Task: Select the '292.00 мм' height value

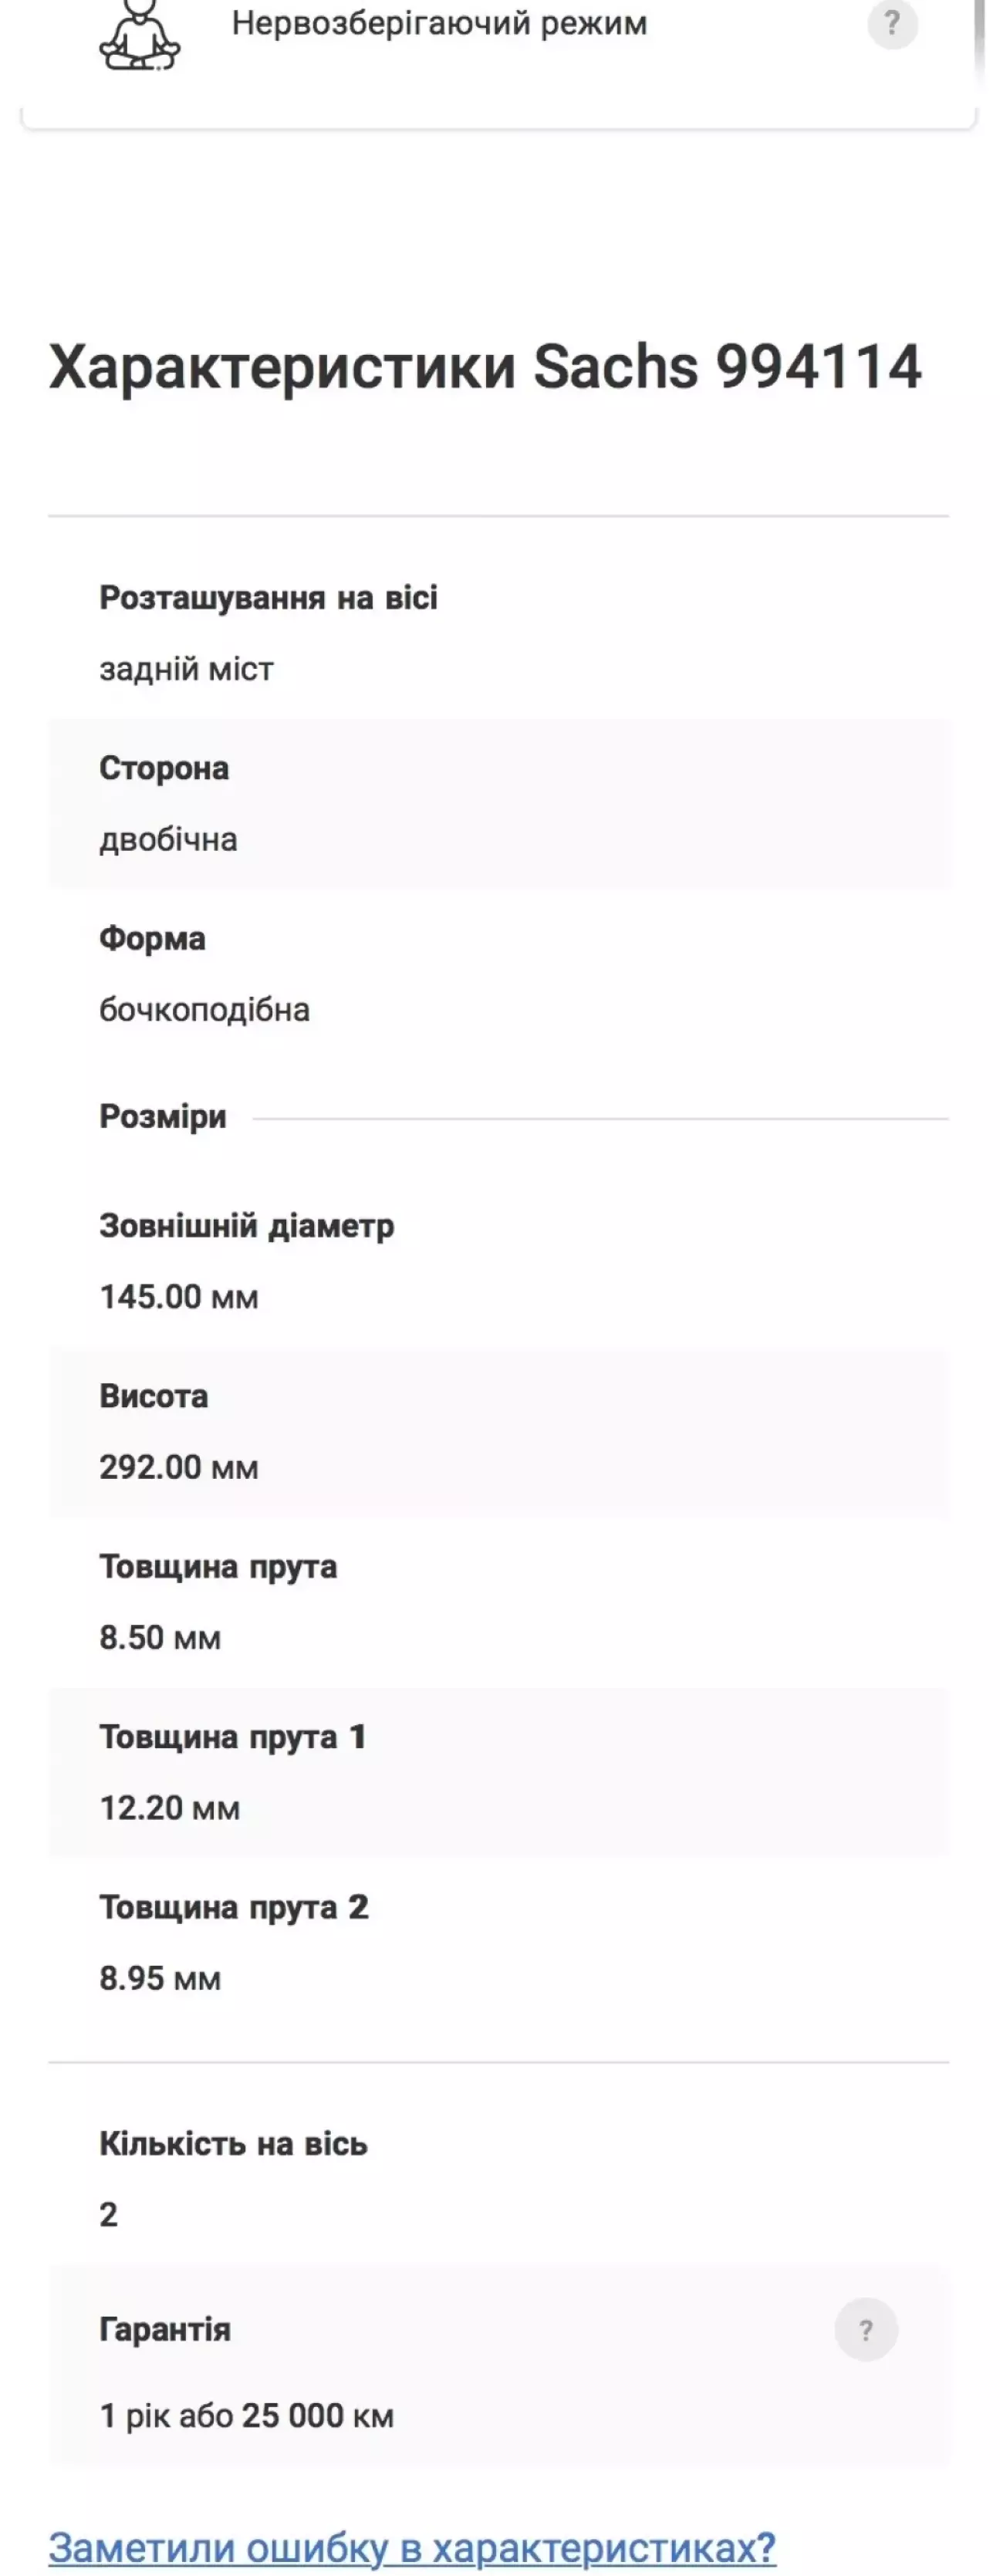Action: click(179, 1467)
